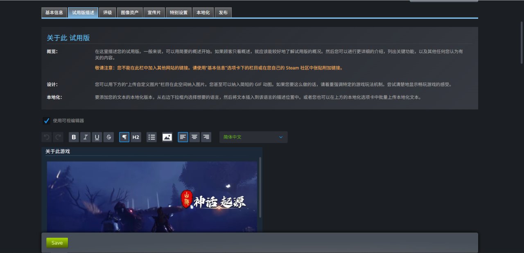Click the 设计: label
524x253 pixels.
tap(52, 84)
